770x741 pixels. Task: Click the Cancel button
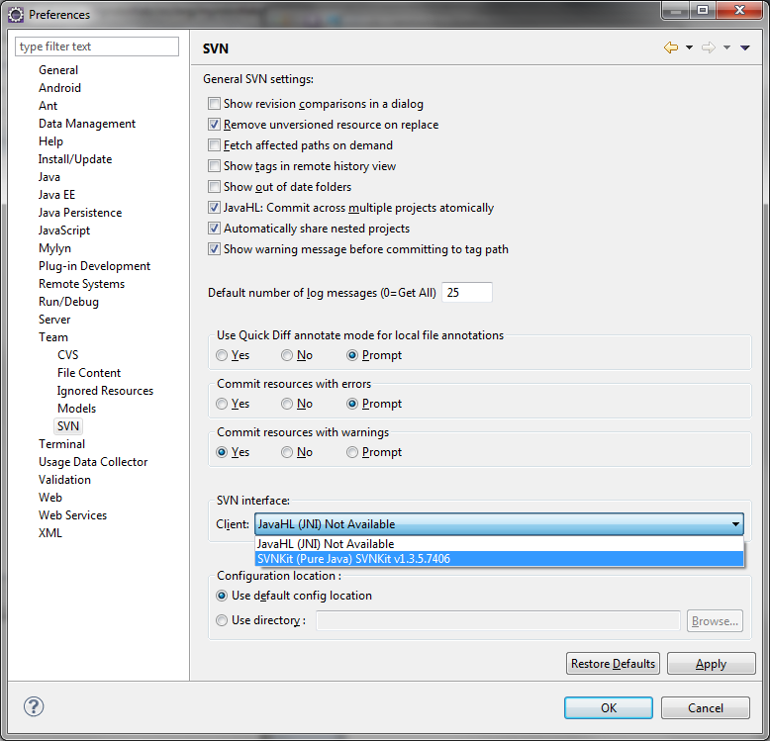(706, 707)
